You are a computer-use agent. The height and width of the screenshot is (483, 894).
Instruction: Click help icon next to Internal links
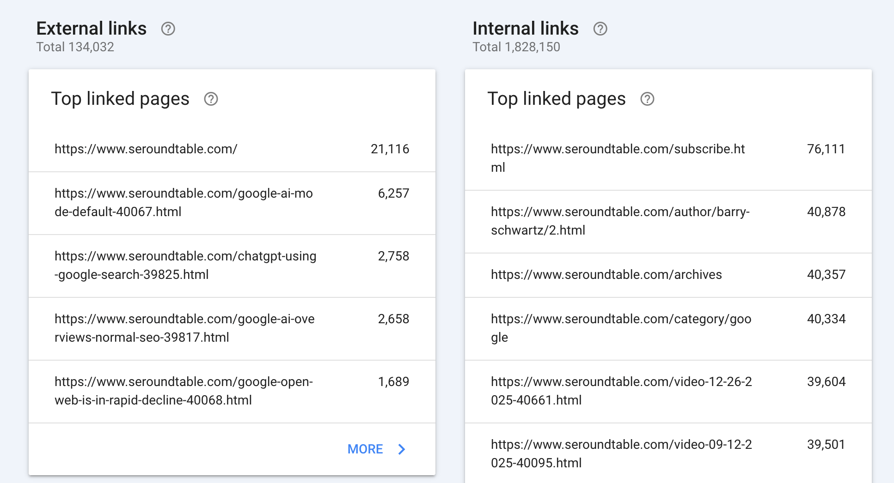click(x=600, y=29)
